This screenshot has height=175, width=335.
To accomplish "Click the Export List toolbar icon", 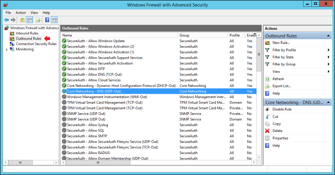I will (x=38, y=20).
